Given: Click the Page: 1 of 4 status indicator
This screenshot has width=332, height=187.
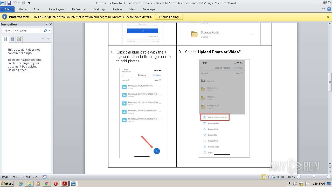Looking at the screenshot, I should point(10,177).
